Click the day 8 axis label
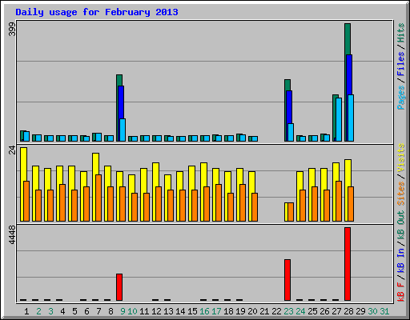 coord(111,311)
